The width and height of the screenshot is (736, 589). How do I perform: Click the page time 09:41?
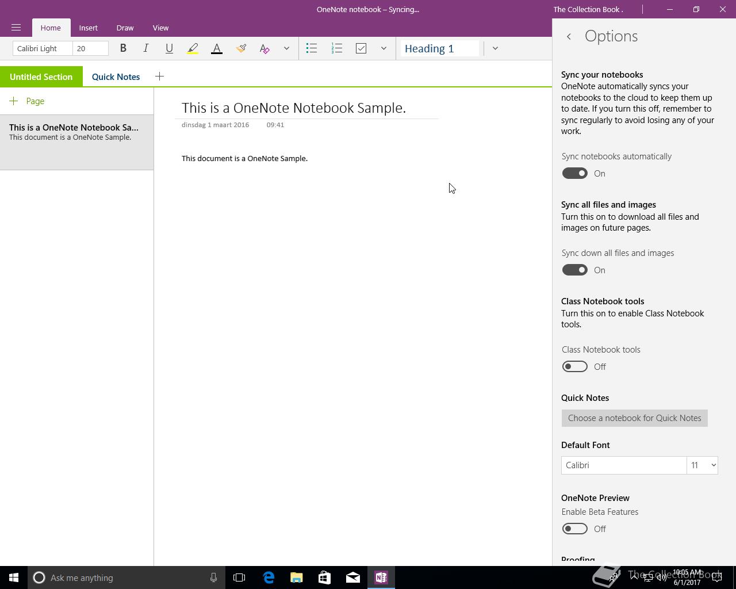(x=275, y=125)
